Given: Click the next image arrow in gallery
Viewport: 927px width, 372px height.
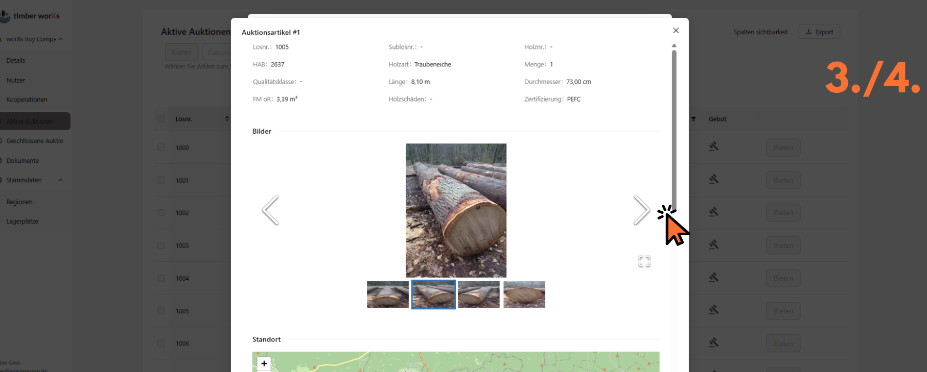Looking at the screenshot, I should [x=641, y=210].
